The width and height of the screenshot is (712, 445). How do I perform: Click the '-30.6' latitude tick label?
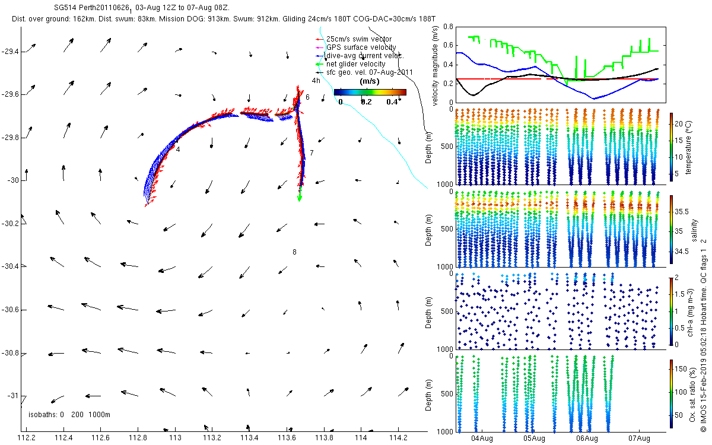coord(10,310)
